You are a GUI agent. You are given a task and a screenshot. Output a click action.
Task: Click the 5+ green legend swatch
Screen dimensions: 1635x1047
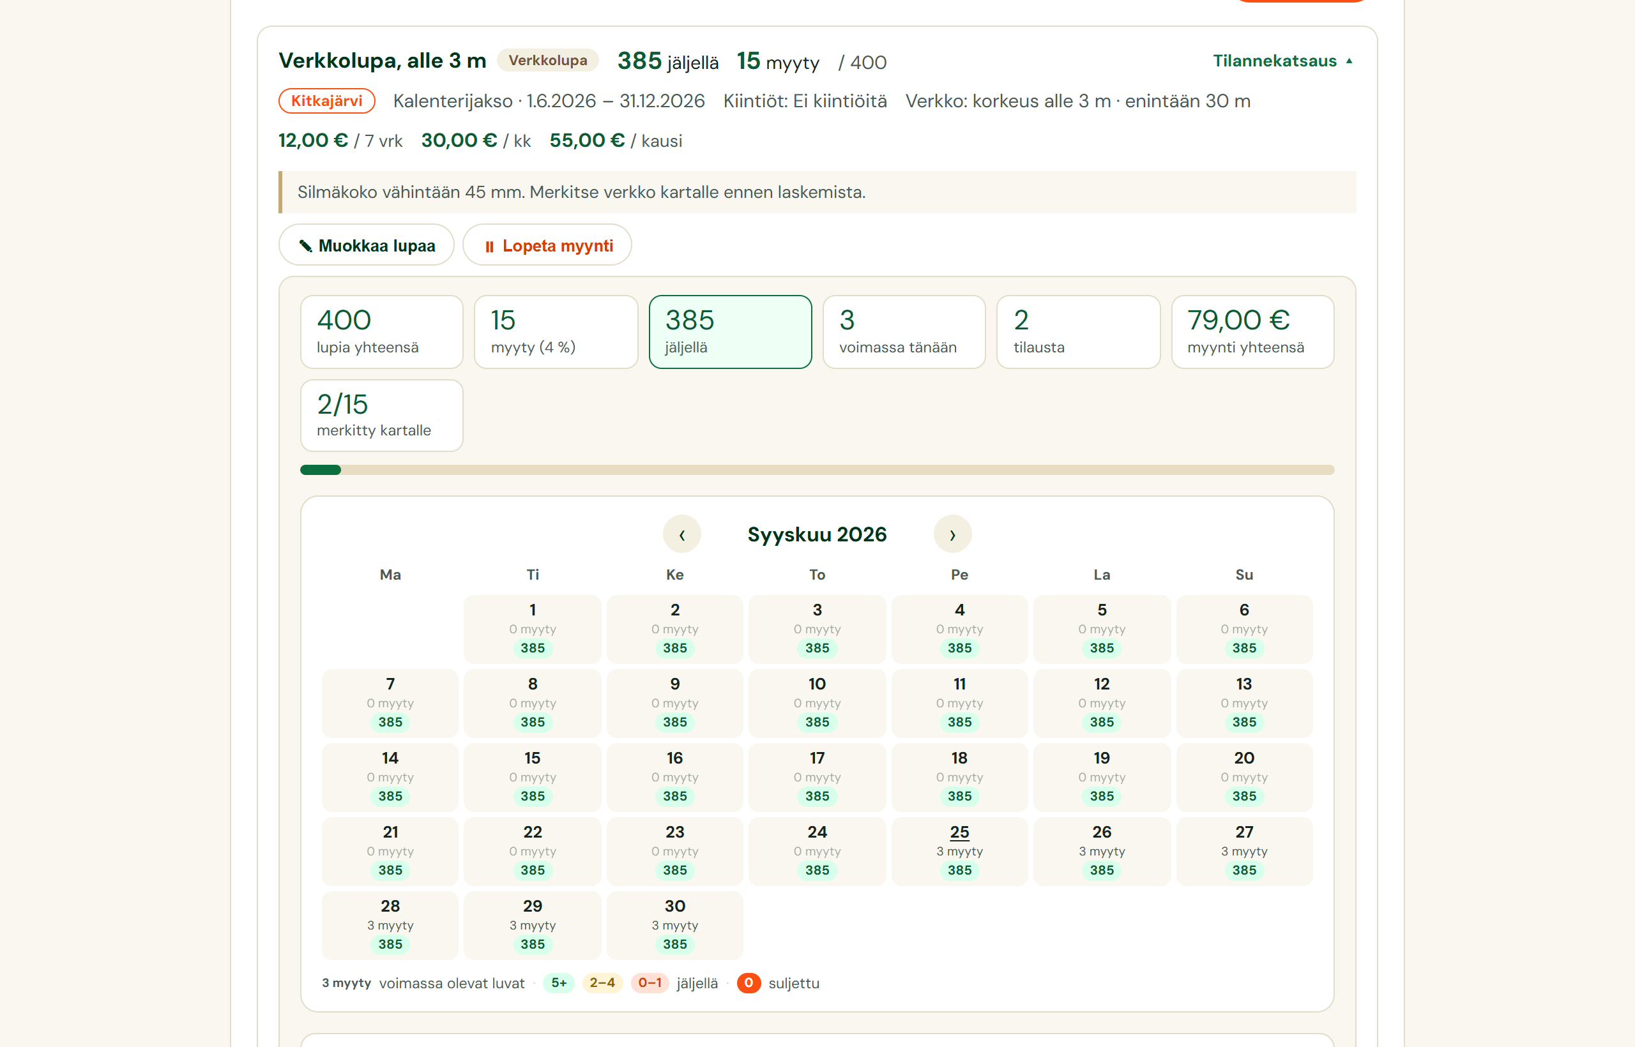[x=559, y=983]
